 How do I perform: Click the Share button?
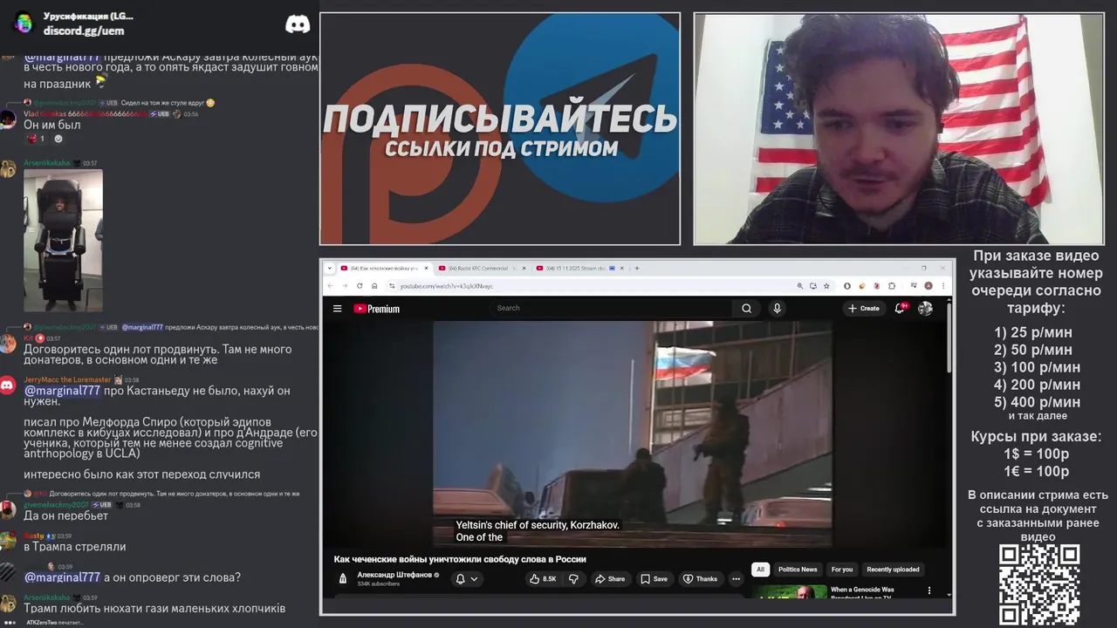(610, 579)
